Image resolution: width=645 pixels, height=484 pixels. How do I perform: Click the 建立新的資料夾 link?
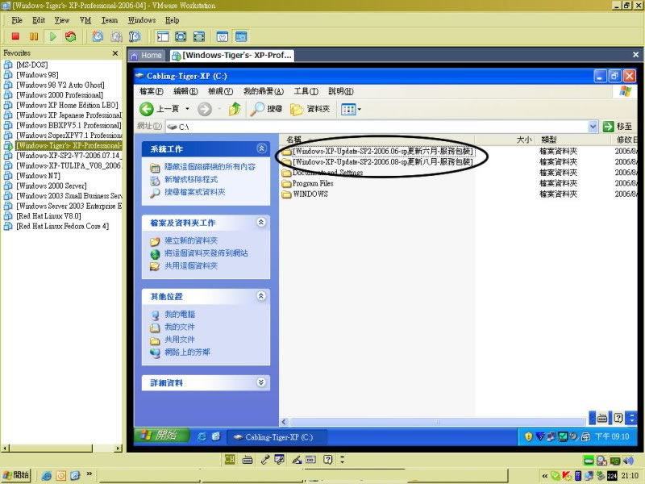click(x=191, y=240)
